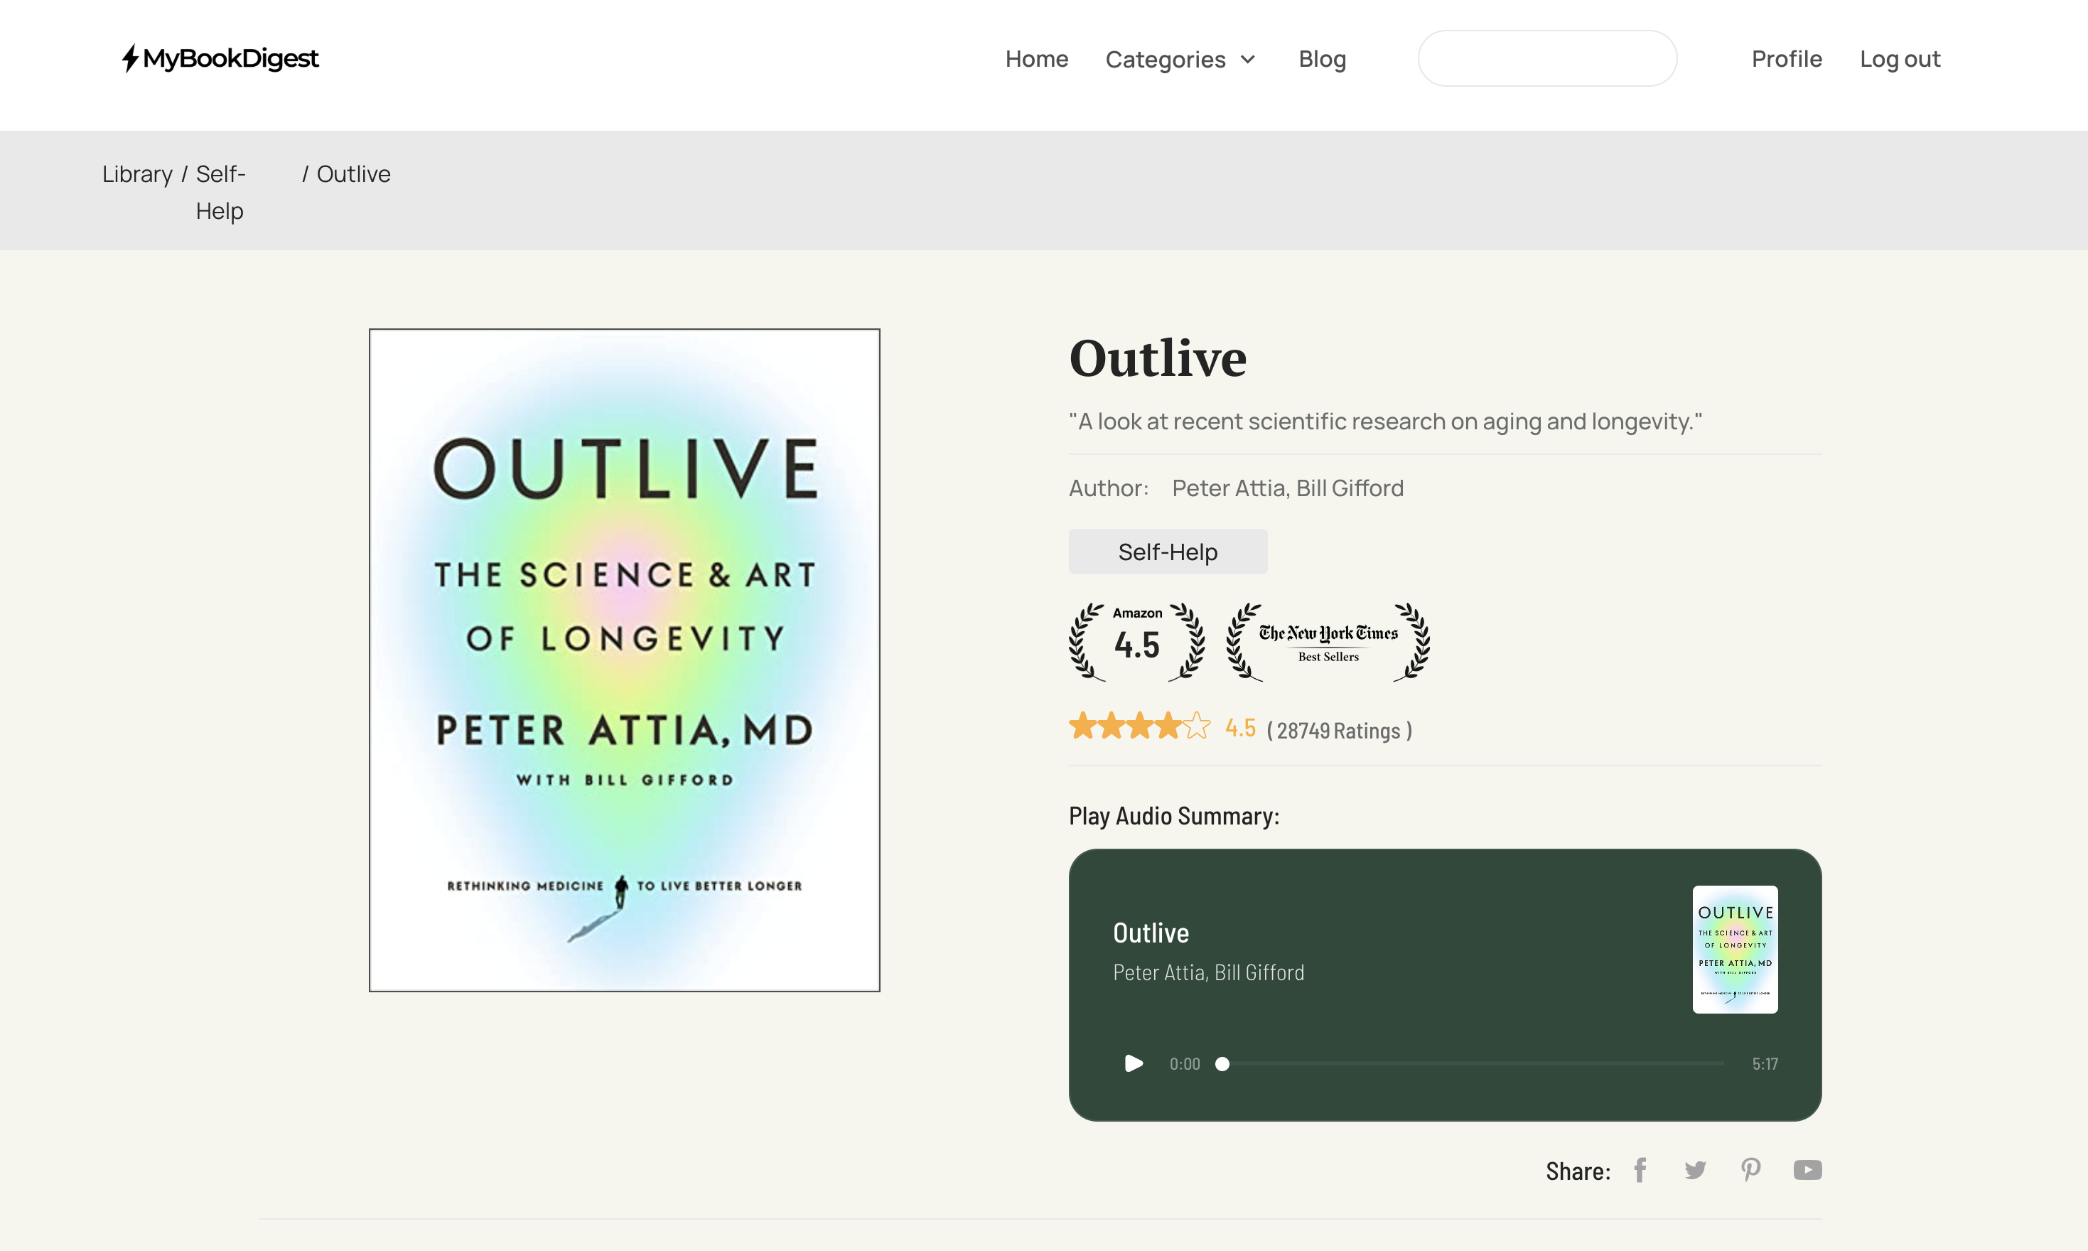2088x1251 pixels.
Task: Click the Log out link
Action: 1899,59
